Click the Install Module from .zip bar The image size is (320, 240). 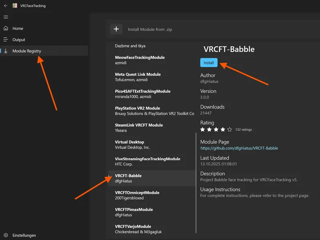[150, 29]
